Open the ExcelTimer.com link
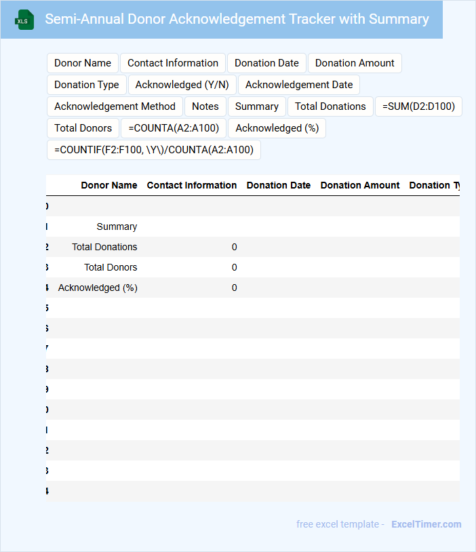 (x=426, y=524)
